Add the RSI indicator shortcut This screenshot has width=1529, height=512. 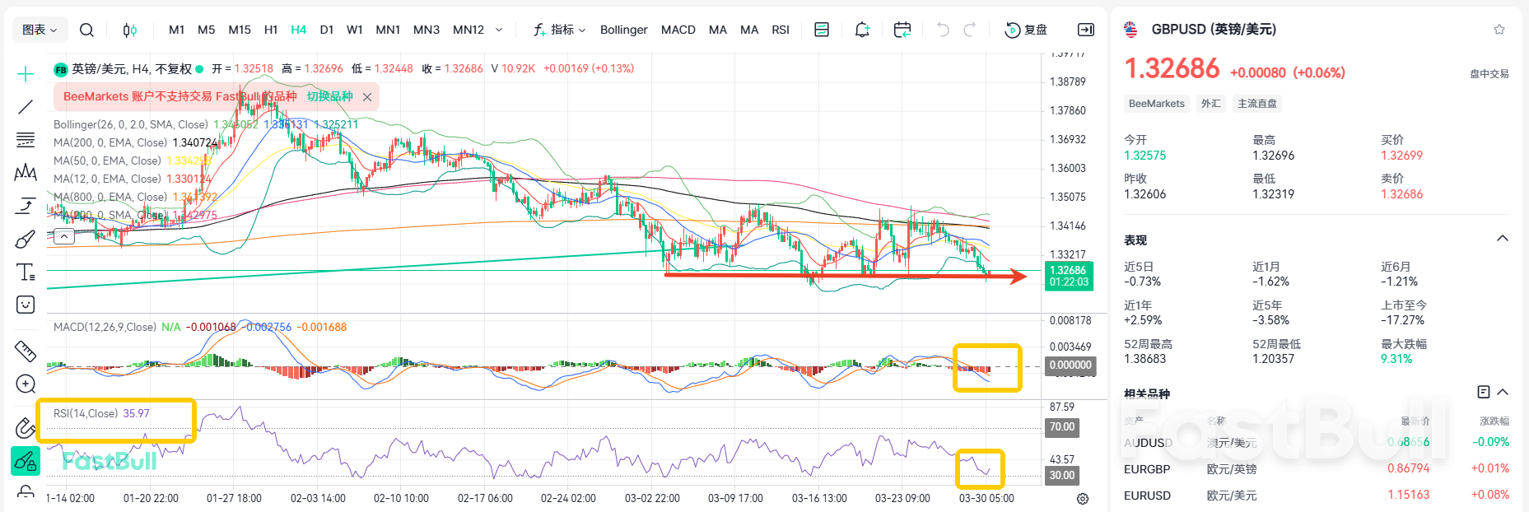[781, 30]
